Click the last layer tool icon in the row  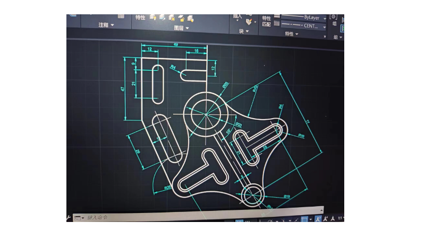(190, 17)
